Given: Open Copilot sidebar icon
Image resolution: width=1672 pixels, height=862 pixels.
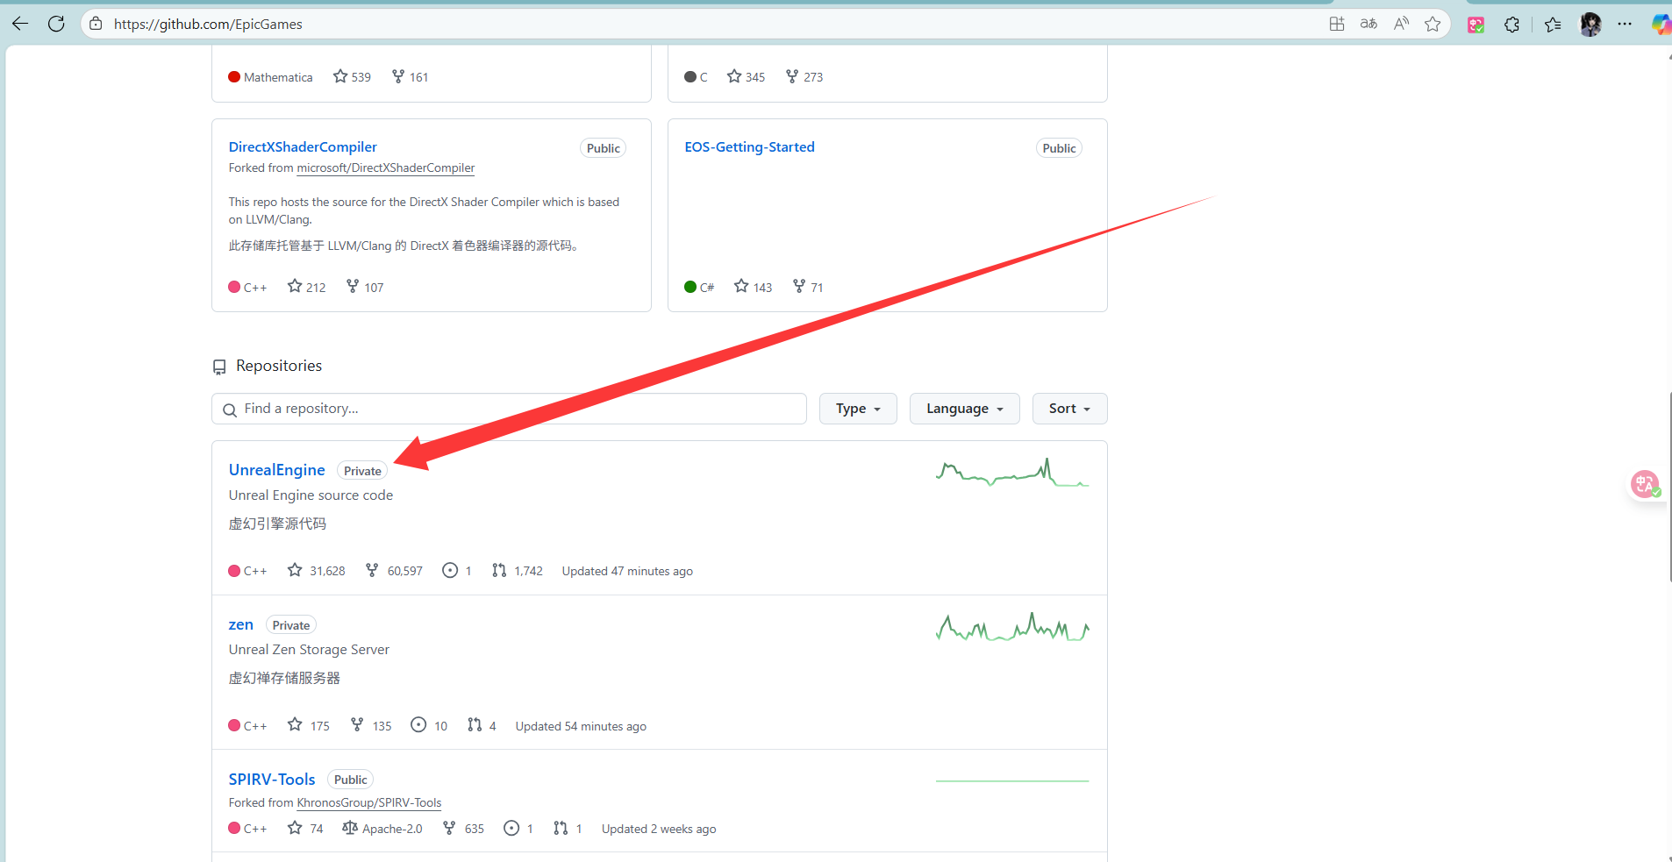Looking at the screenshot, I should 1661,25.
